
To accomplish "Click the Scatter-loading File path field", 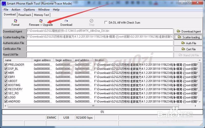I will click(100, 37).
